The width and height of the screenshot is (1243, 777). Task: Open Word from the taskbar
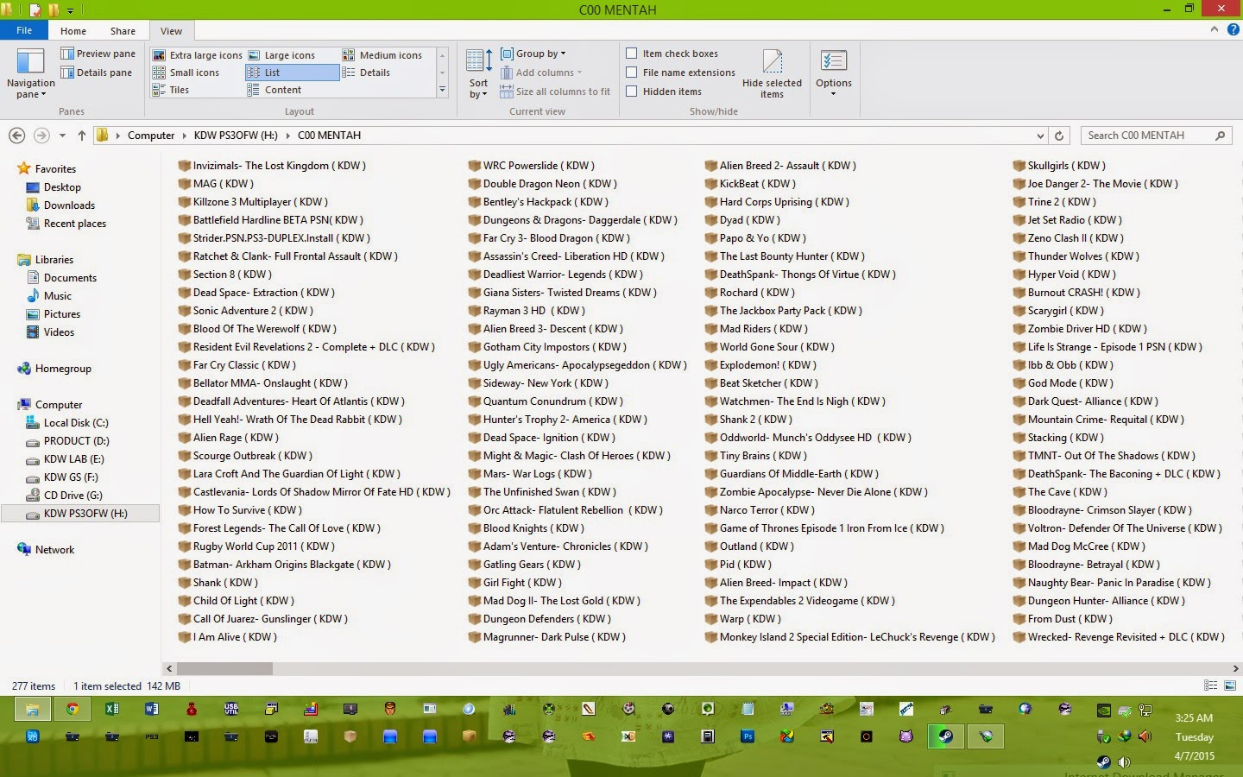[152, 709]
